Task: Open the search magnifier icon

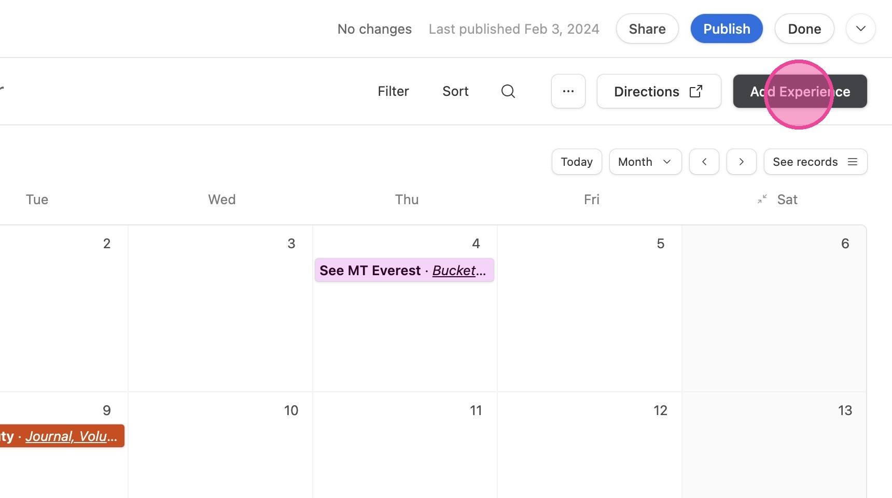Action: 508,91
